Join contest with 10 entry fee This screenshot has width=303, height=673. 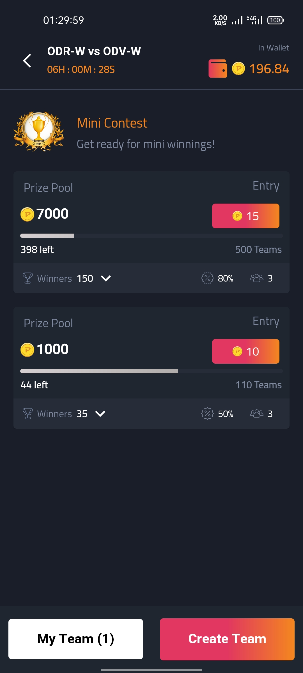[246, 351]
